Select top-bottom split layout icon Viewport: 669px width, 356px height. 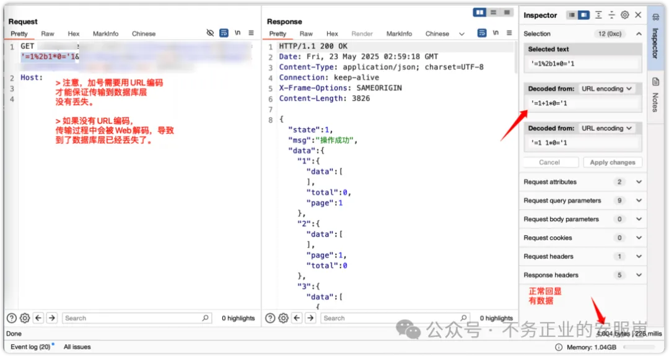493,12
